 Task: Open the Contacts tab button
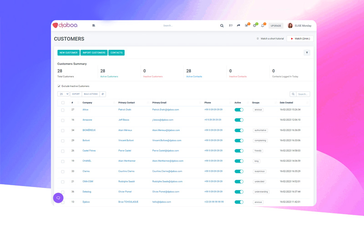tap(116, 53)
